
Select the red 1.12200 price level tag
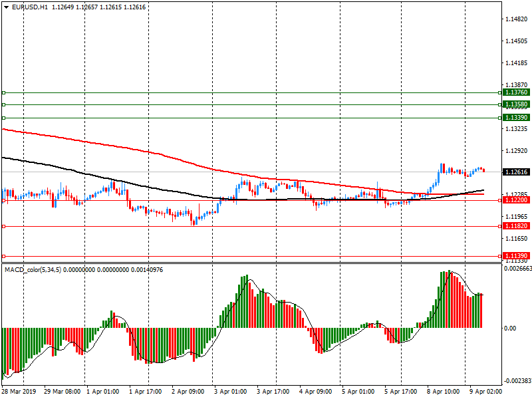(516, 199)
